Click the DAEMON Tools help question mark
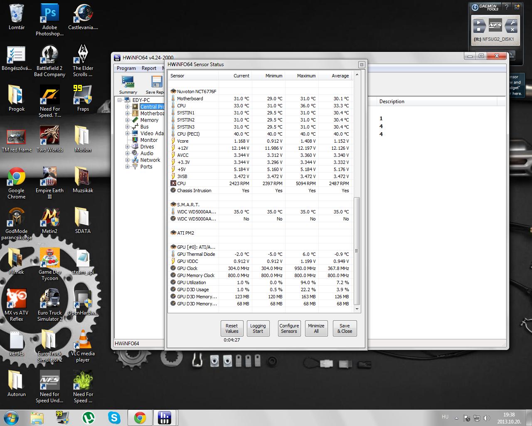 tap(506, 7)
